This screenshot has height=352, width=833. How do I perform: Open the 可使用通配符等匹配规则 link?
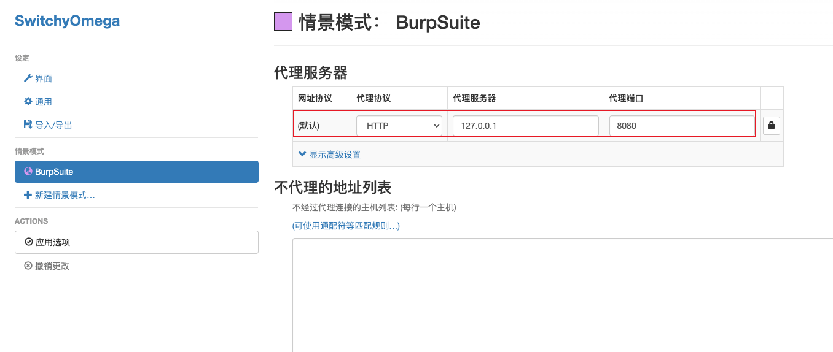346,226
